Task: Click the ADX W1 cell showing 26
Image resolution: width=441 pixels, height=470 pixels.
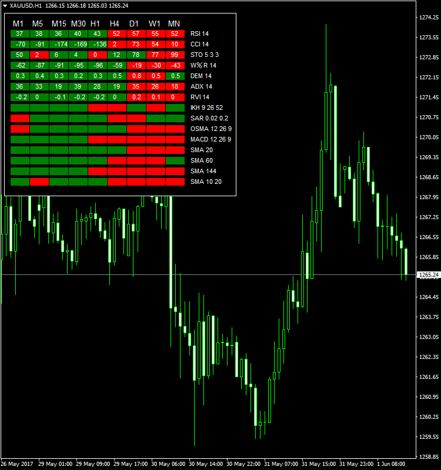Action: pos(156,86)
